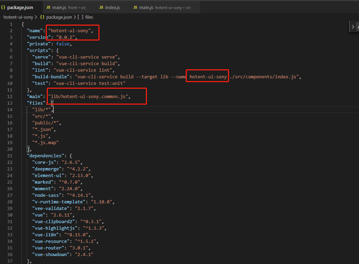Image resolution: width=359 pixels, height=264 pixels.
Task: Place cursor on the "element-ui" dependency
Action: (x=48, y=175)
